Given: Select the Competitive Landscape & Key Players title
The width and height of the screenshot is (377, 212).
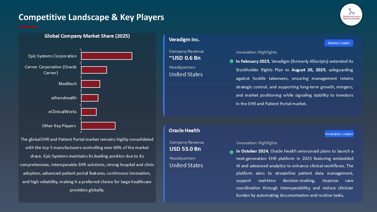Looking at the screenshot, I should pyautogui.click(x=91, y=17).
